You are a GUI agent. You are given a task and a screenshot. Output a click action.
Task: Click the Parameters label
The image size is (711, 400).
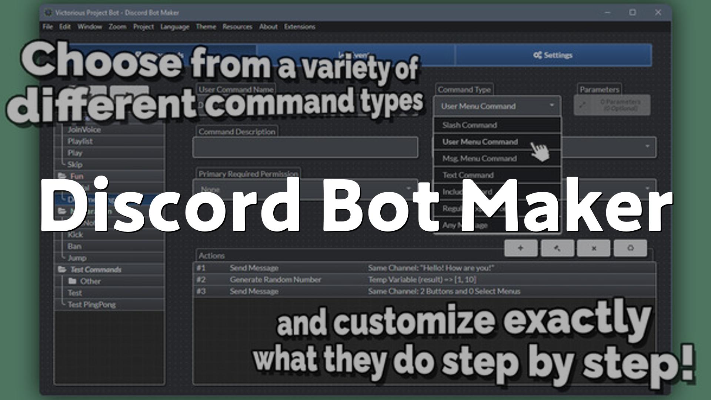point(599,90)
